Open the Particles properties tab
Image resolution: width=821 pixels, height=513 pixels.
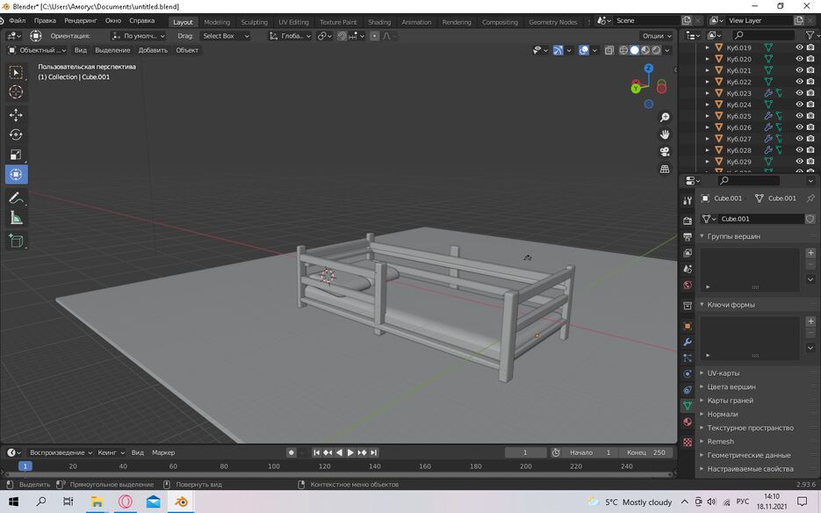pyautogui.click(x=688, y=358)
